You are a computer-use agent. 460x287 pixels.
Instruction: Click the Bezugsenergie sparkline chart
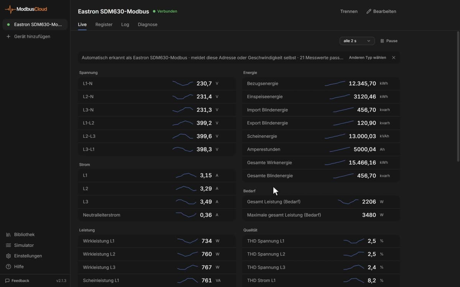click(335, 83)
